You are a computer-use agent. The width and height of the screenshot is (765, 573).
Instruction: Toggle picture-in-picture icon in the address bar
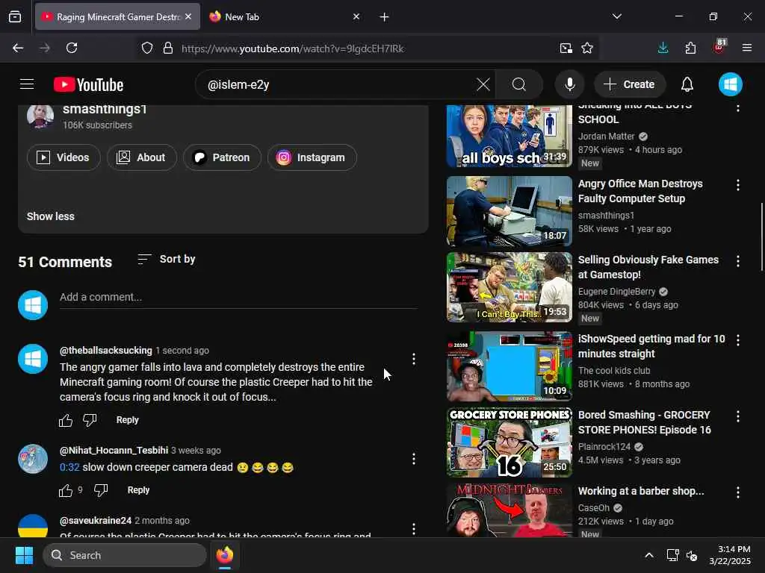click(x=566, y=48)
